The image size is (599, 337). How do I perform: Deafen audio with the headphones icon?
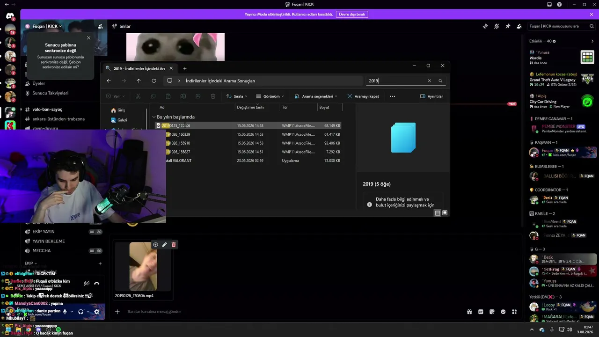coord(81,312)
